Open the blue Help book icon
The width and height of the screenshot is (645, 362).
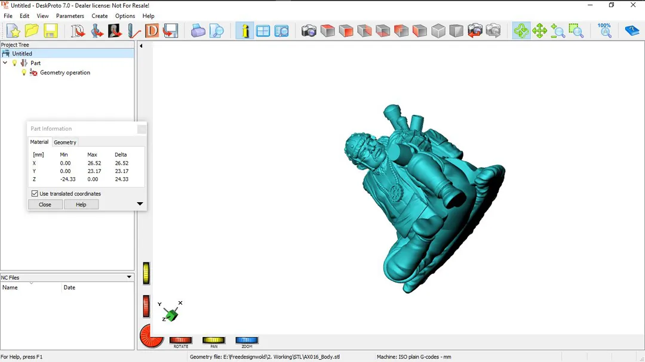pos(632,31)
